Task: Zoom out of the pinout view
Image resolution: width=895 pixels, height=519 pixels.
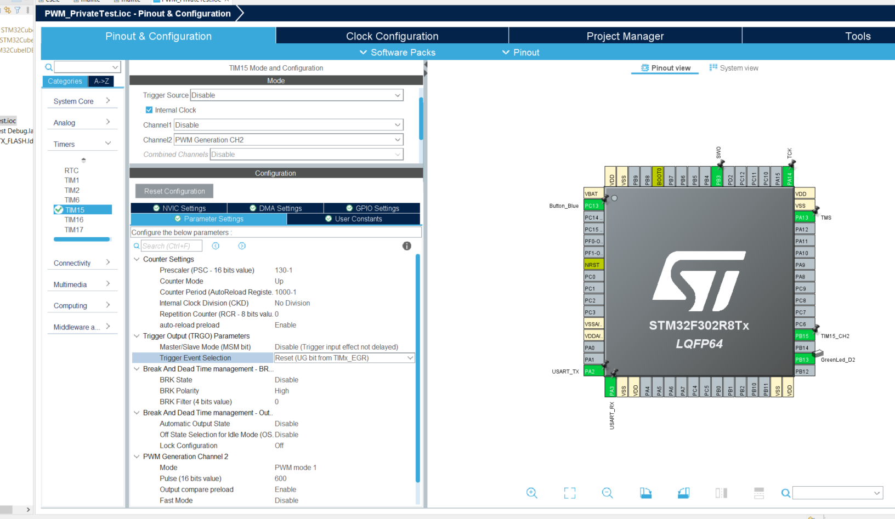Action: pos(608,493)
